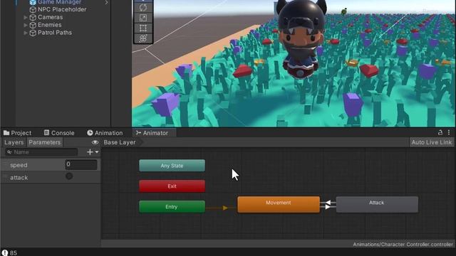
Task: Click the search magnifier in parameter field
Action: [x=9, y=151]
